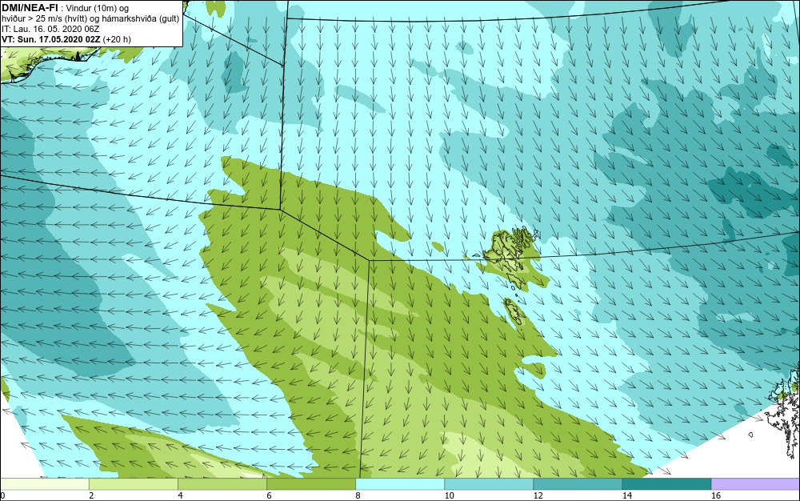The width and height of the screenshot is (800, 501).
Task: Click the legend scale label 14
Action: pos(626,495)
